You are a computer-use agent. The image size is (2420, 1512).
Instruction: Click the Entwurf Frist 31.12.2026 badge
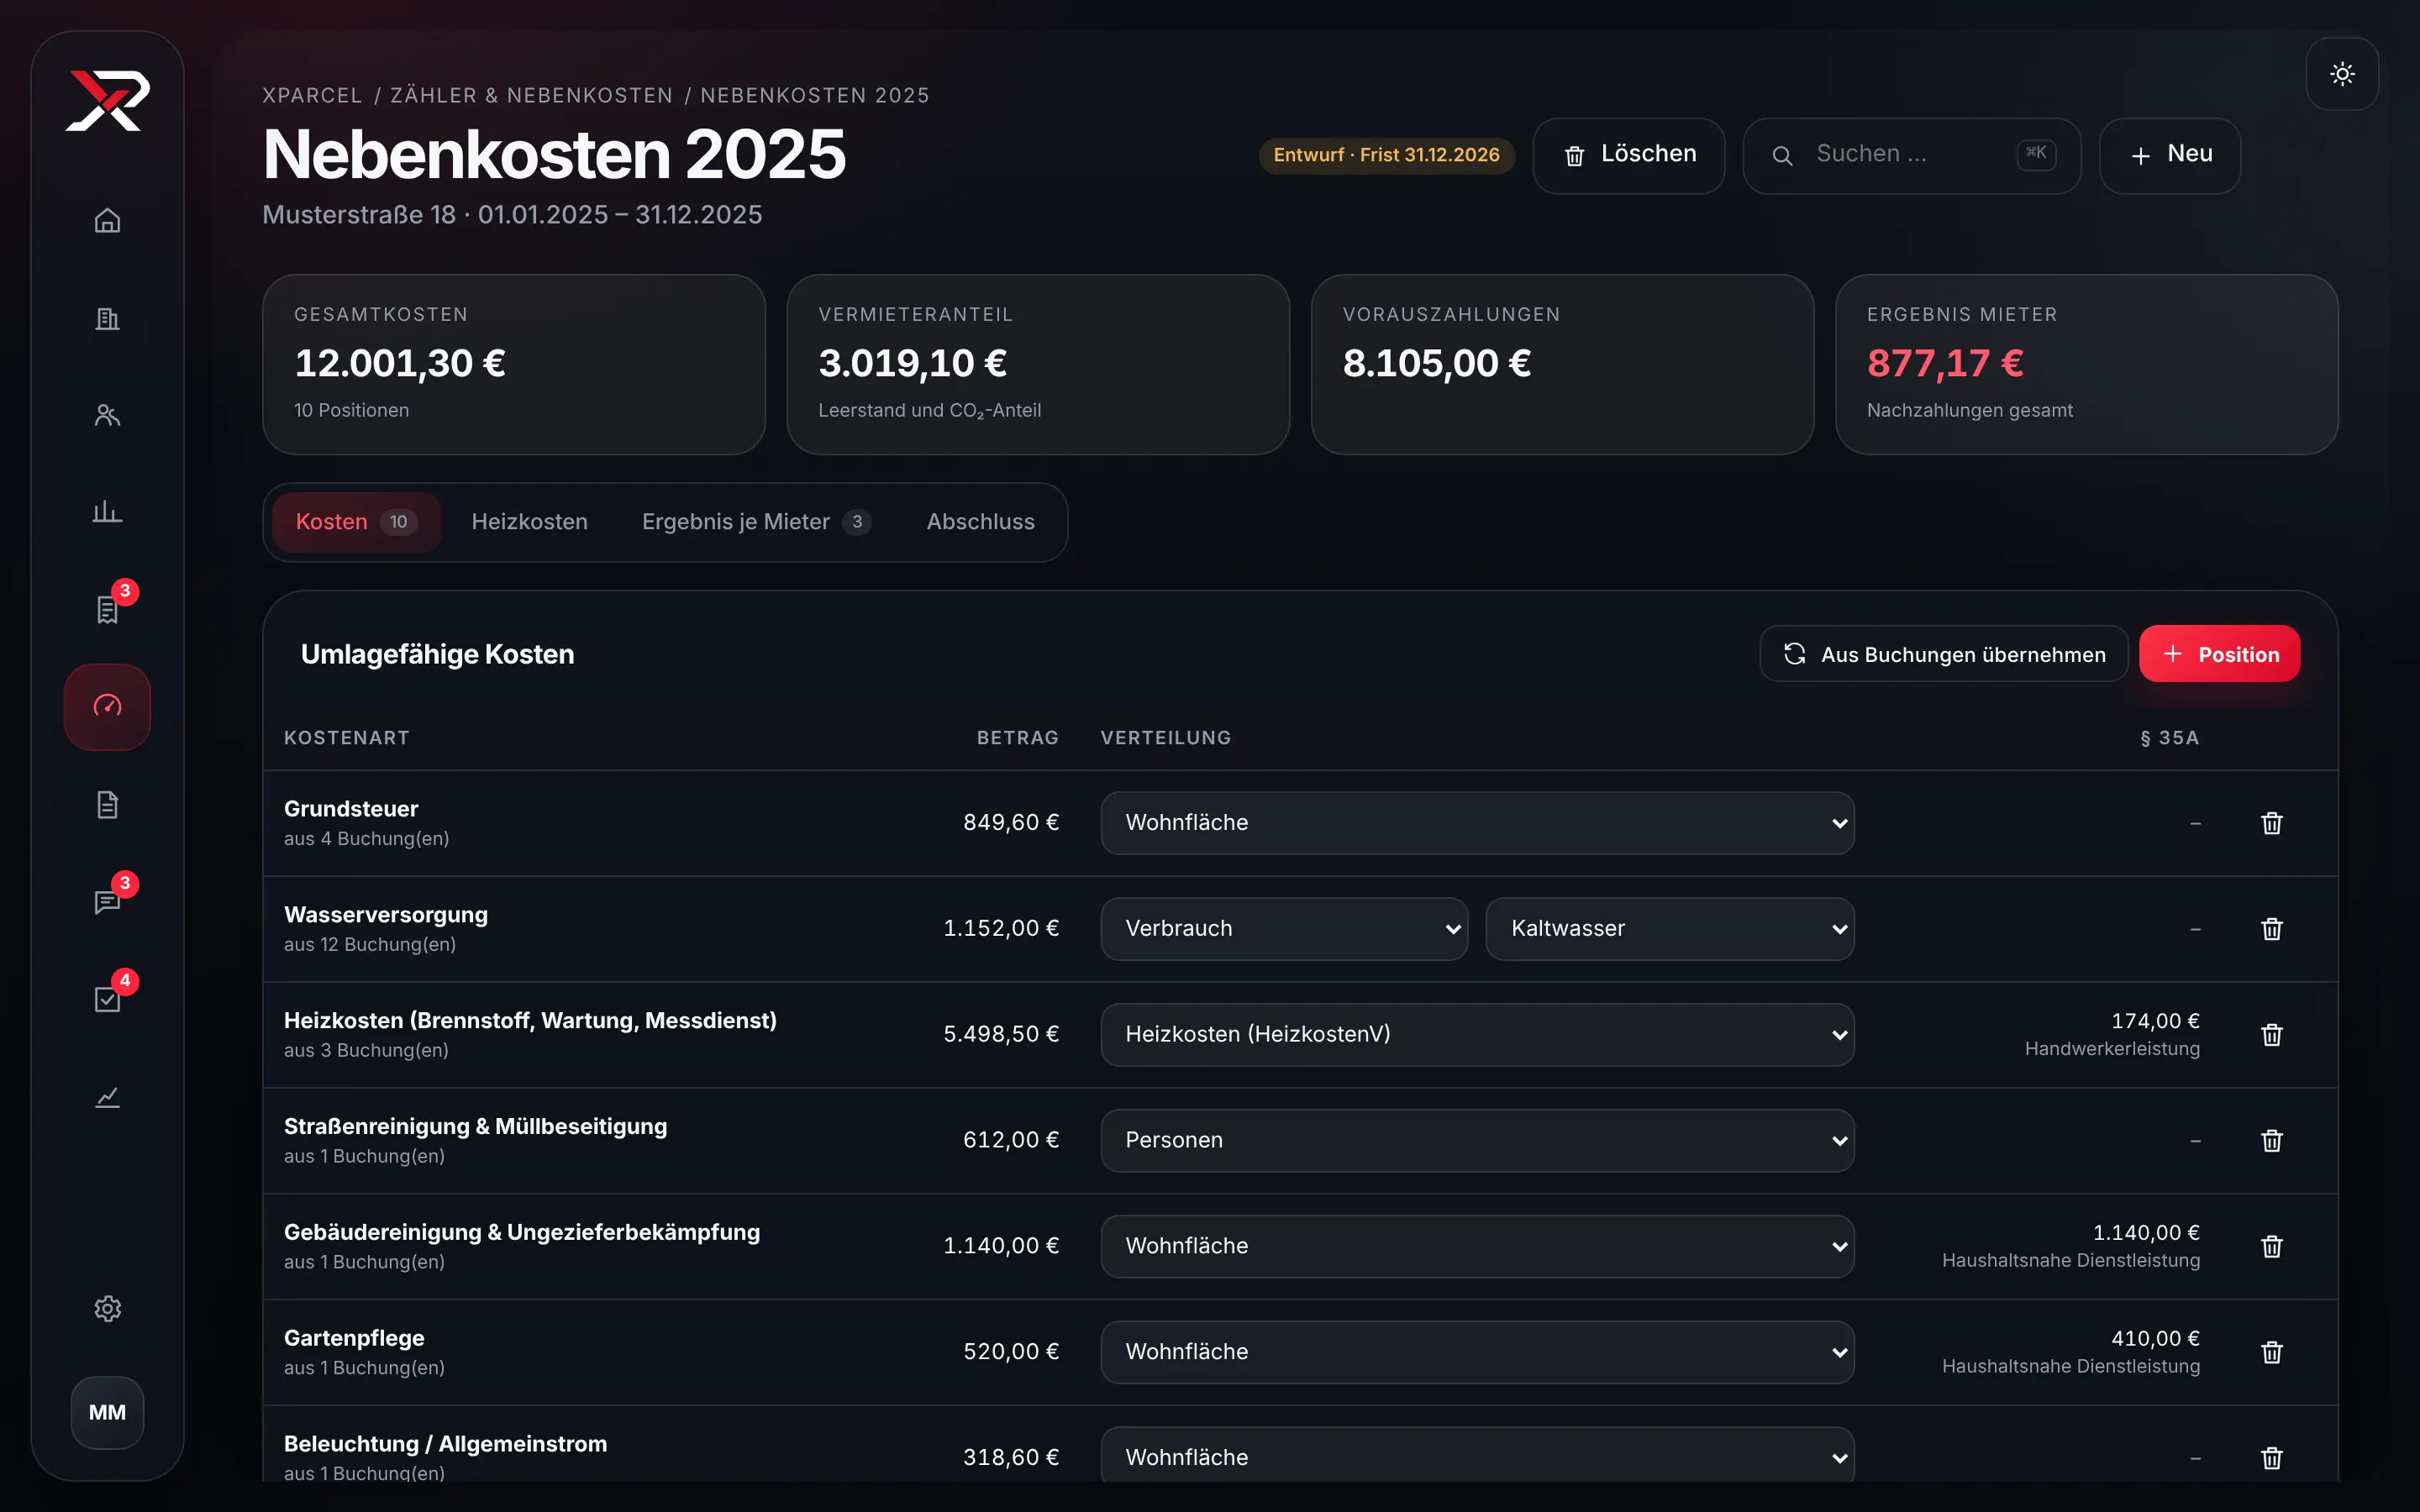(1386, 155)
